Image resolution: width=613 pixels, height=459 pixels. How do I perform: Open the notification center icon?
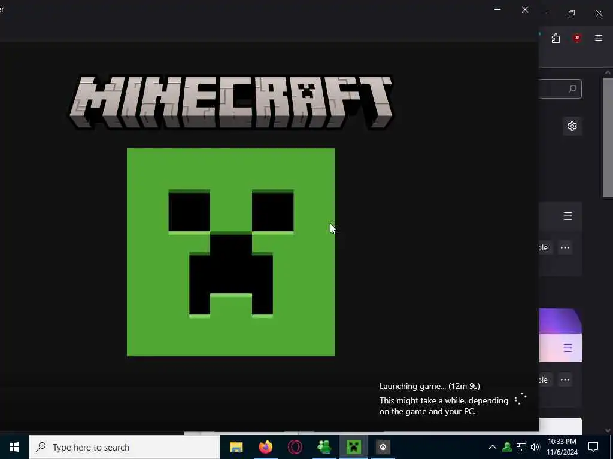point(593,447)
